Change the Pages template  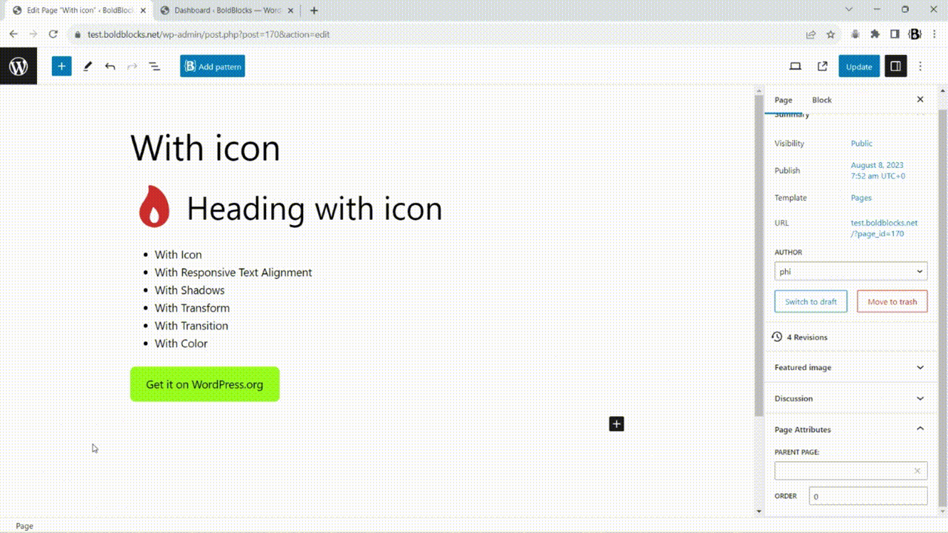tap(861, 198)
